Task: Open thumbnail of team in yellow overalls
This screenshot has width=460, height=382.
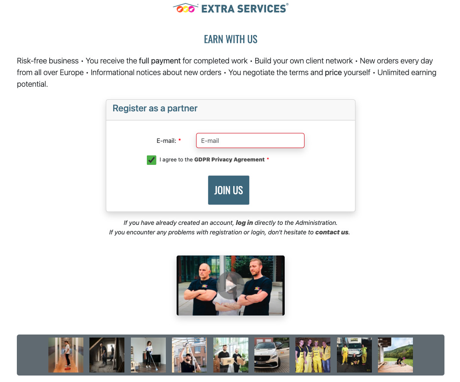Action: point(313,355)
